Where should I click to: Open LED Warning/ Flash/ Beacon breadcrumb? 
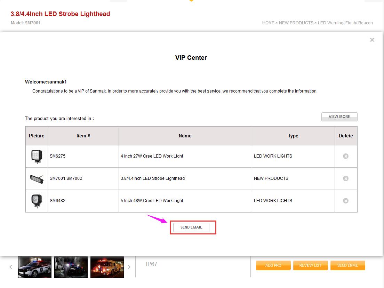(x=345, y=23)
